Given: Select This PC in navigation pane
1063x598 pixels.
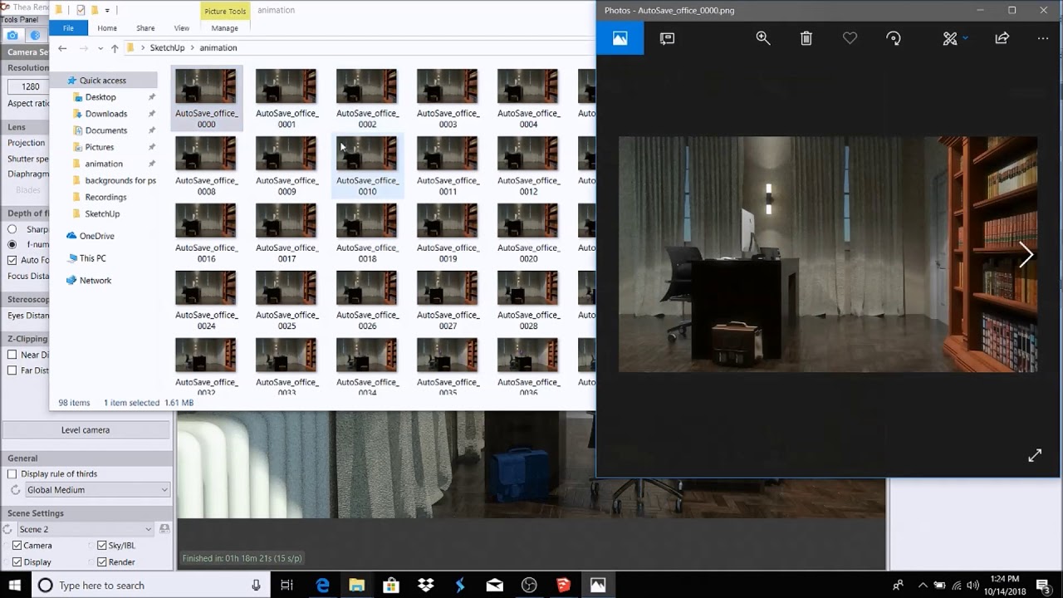Looking at the screenshot, I should (92, 258).
